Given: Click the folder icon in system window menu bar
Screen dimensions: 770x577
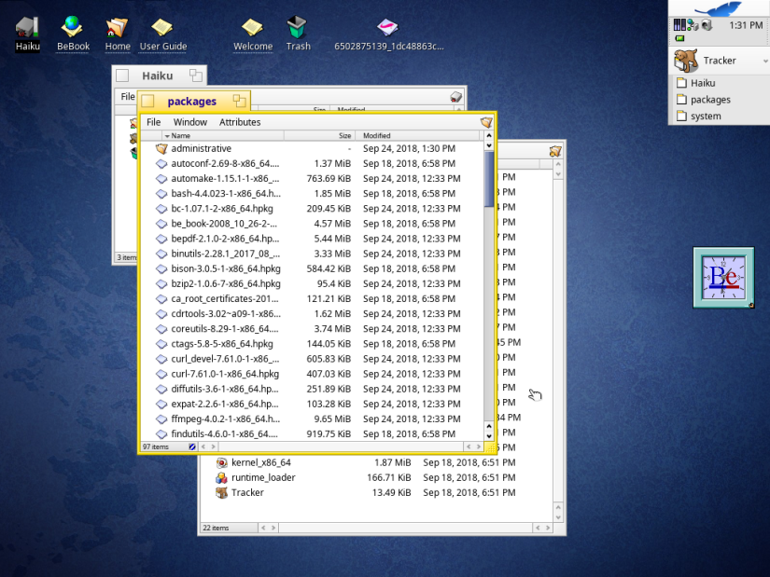Looking at the screenshot, I should 555,151.
